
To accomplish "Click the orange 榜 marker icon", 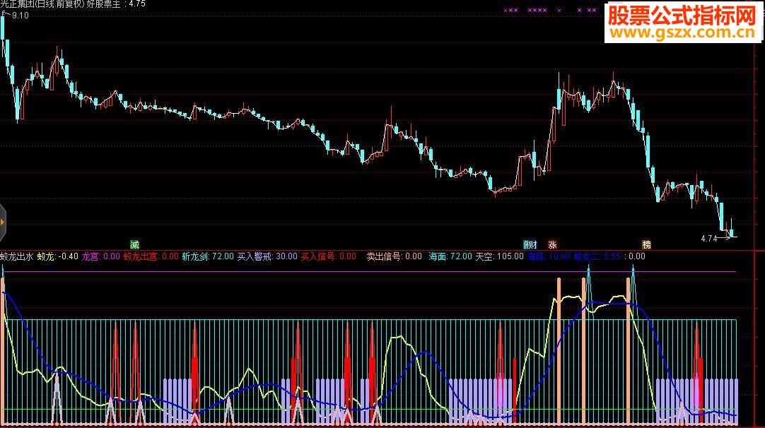I will click(x=646, y=244).
